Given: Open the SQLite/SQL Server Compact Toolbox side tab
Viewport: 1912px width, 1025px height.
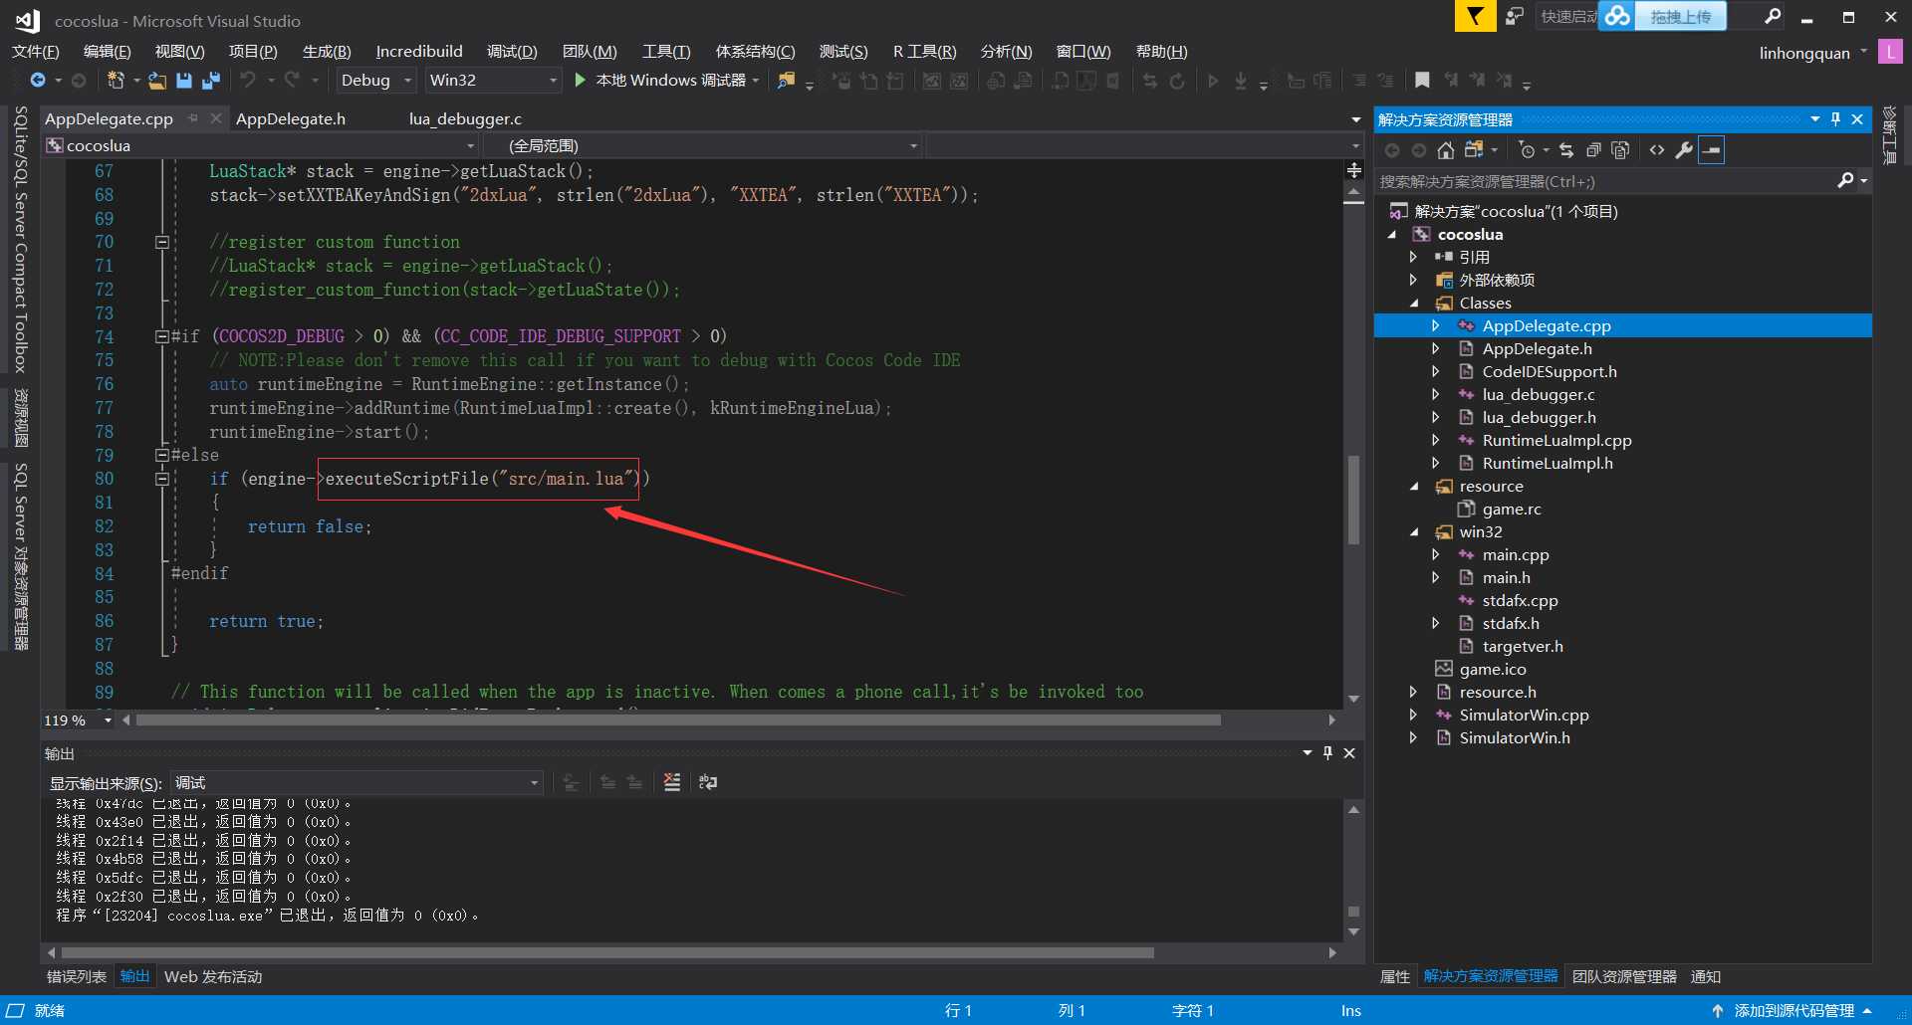Looking at the screenshot, I should coord(20,239).
